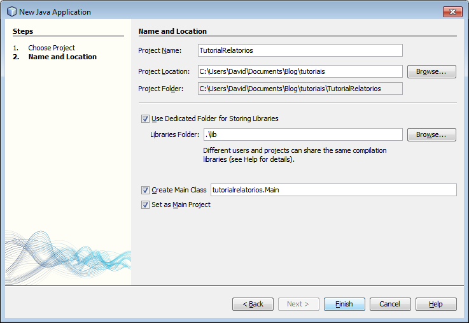This screenshot has width=469, height=323.
Task: Go back with the Back button
Action: tap(253, 304)
